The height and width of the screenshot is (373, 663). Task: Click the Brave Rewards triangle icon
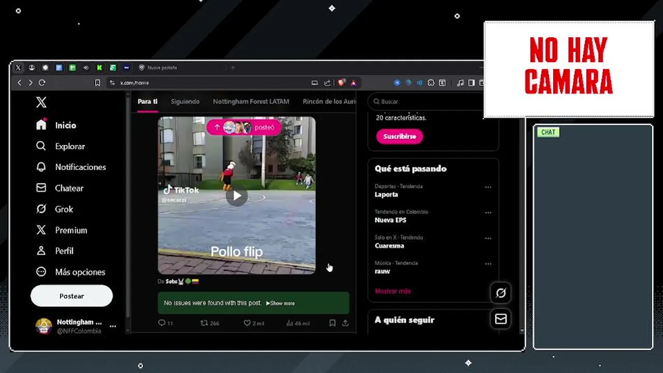pos(353,83)
